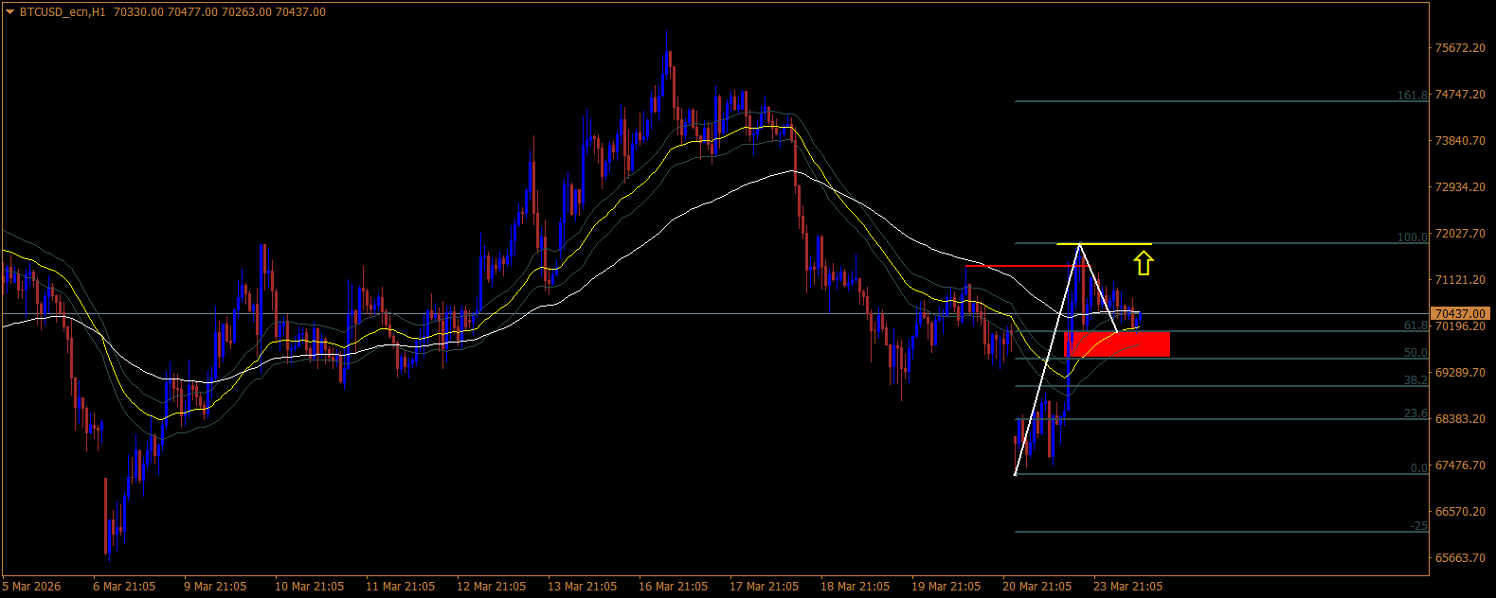Click the -25 Fibonacci level label
The image size is (1496, 598).
coord(1418,526)
